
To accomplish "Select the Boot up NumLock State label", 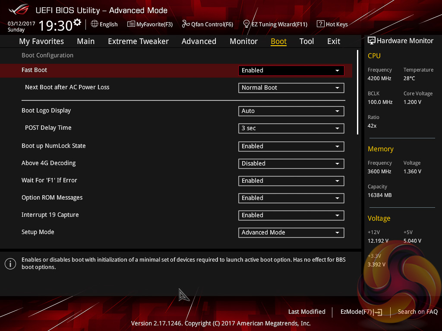I will coord(54,146).
